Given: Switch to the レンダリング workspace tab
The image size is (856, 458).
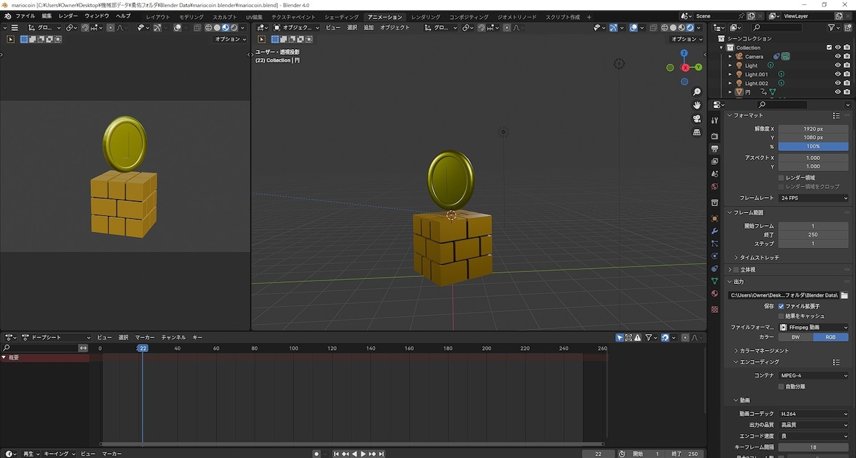Looking at the screenshot, I should [x=426, y=17].
